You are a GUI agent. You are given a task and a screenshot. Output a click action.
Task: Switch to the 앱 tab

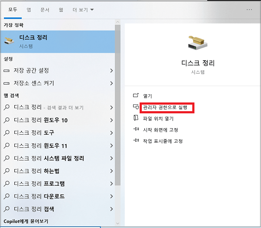[x=29, y=10]
